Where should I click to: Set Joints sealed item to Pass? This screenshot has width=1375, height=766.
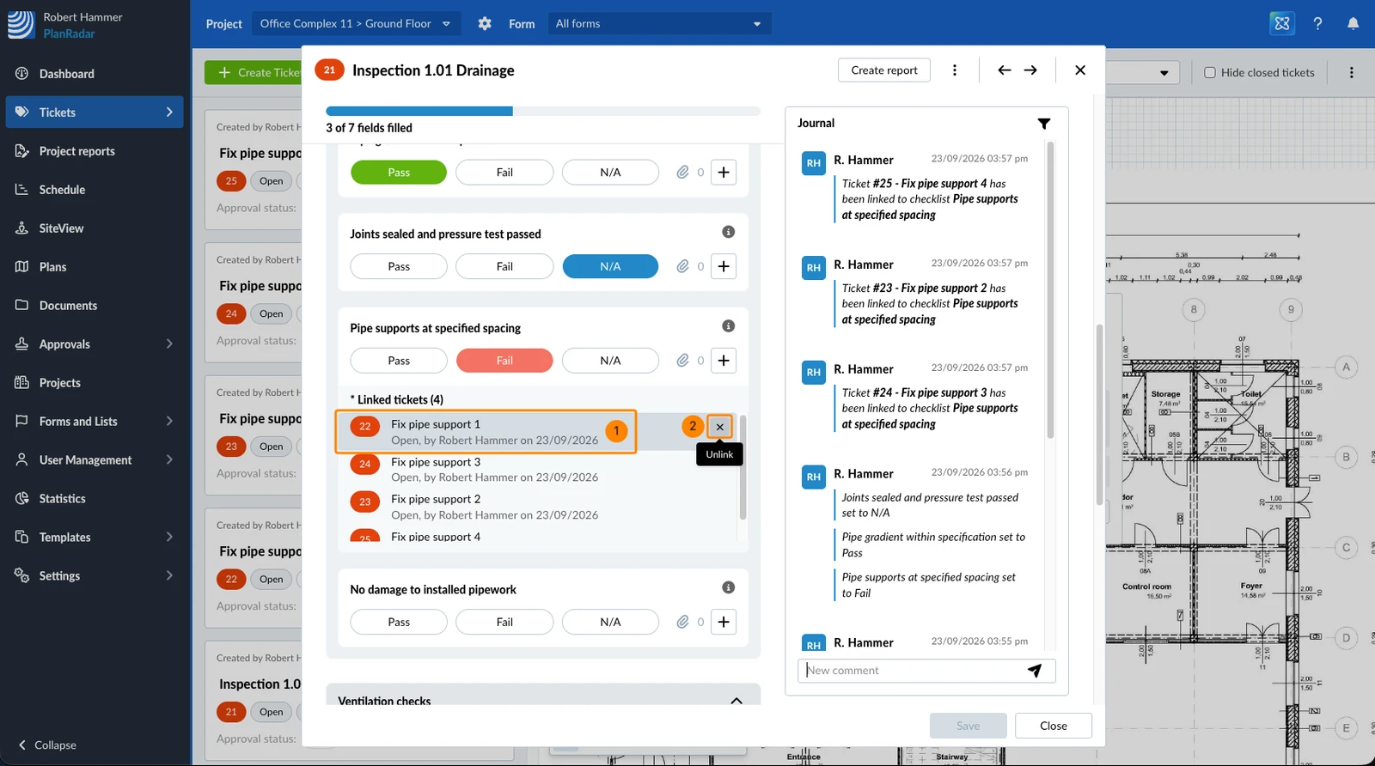(399, 266)
